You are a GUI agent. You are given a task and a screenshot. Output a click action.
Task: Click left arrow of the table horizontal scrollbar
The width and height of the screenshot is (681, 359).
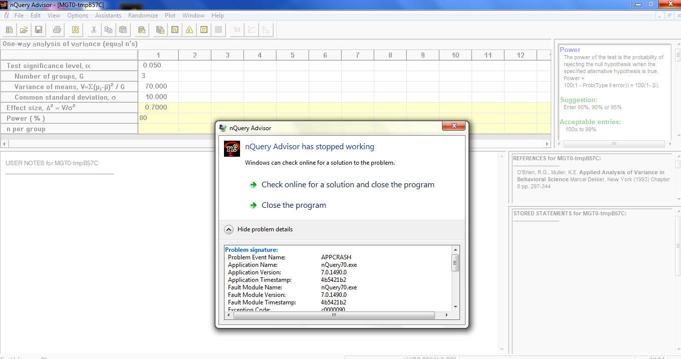[5, 144]
